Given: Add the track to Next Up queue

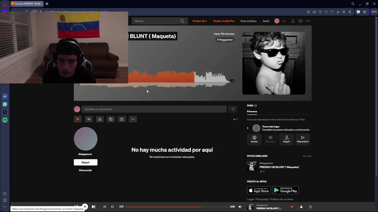Looking at the screenshot, I should pyautogui.click(x=122, y=119).
